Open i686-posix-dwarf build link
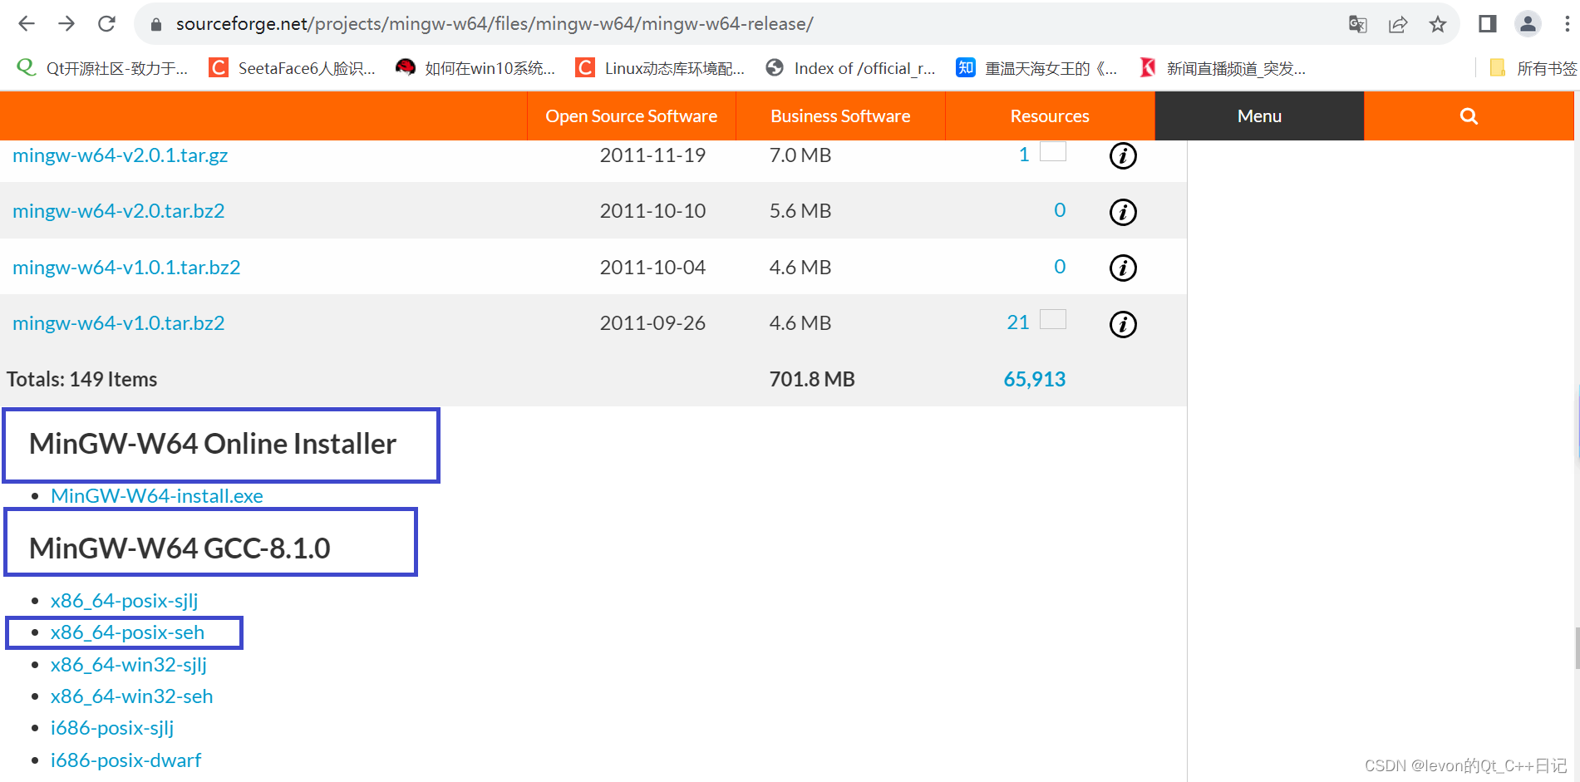 [126, 760]
